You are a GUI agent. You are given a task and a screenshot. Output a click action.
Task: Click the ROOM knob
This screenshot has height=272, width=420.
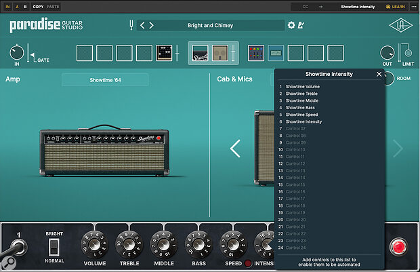coord(388,78)
